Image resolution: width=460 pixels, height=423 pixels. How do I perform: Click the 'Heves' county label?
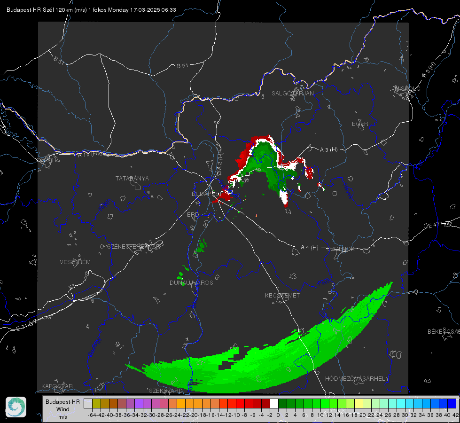click(347, 191)
